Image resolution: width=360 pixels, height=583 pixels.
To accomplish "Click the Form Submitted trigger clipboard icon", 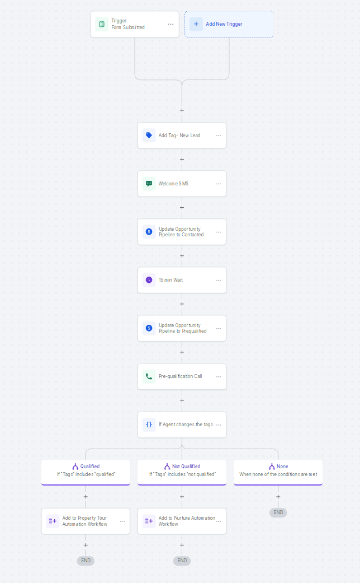I will tap(102, 24).
